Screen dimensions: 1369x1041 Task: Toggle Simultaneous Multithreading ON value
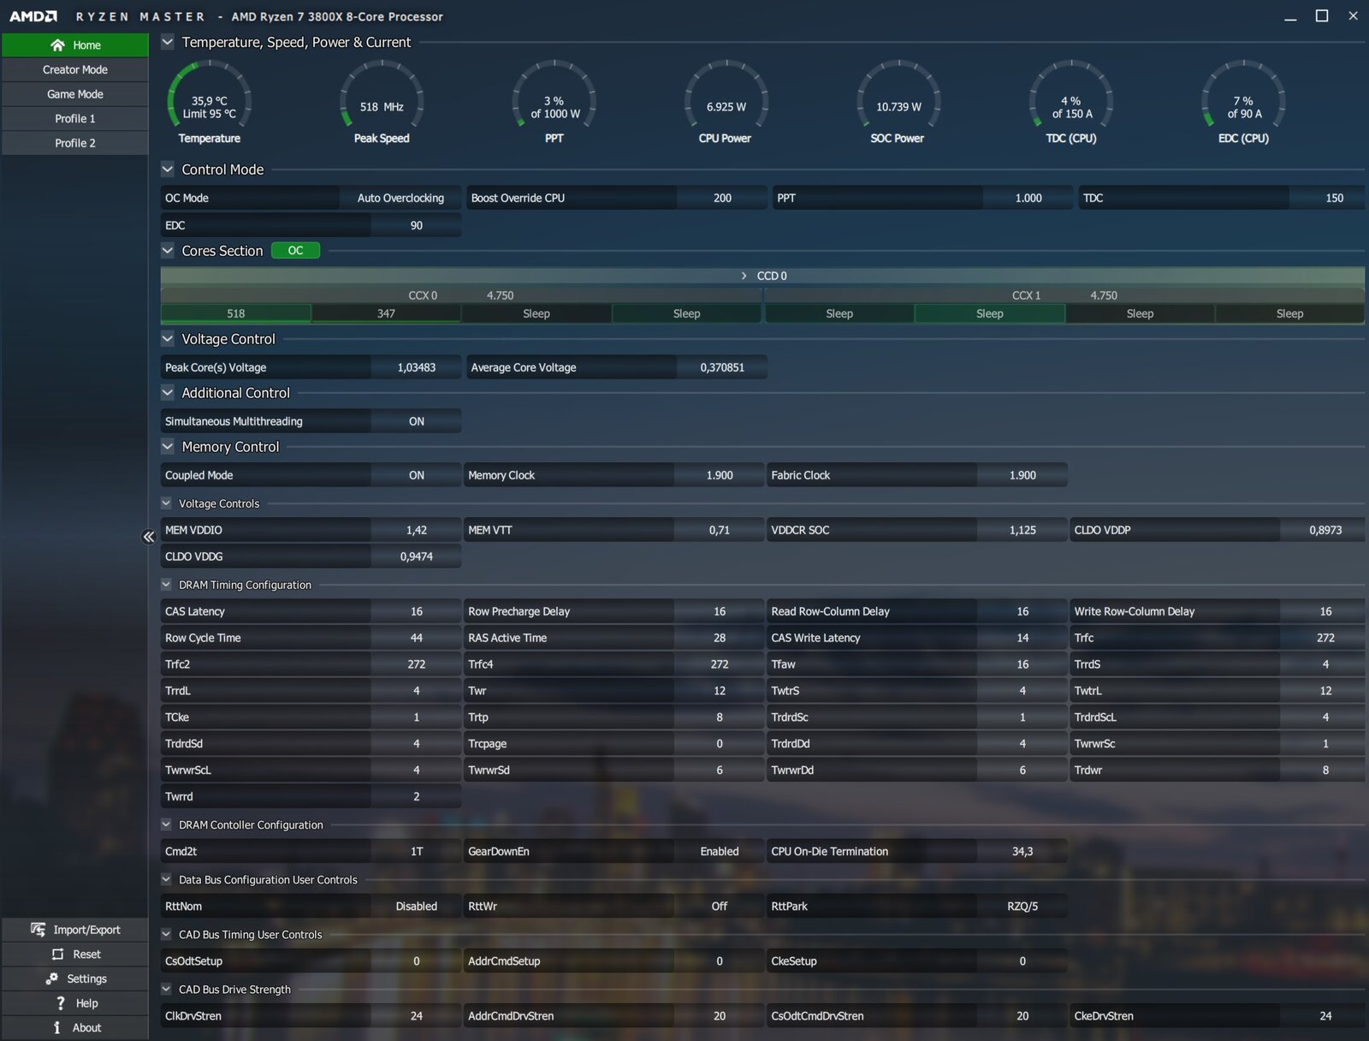[x=417, y=421]
